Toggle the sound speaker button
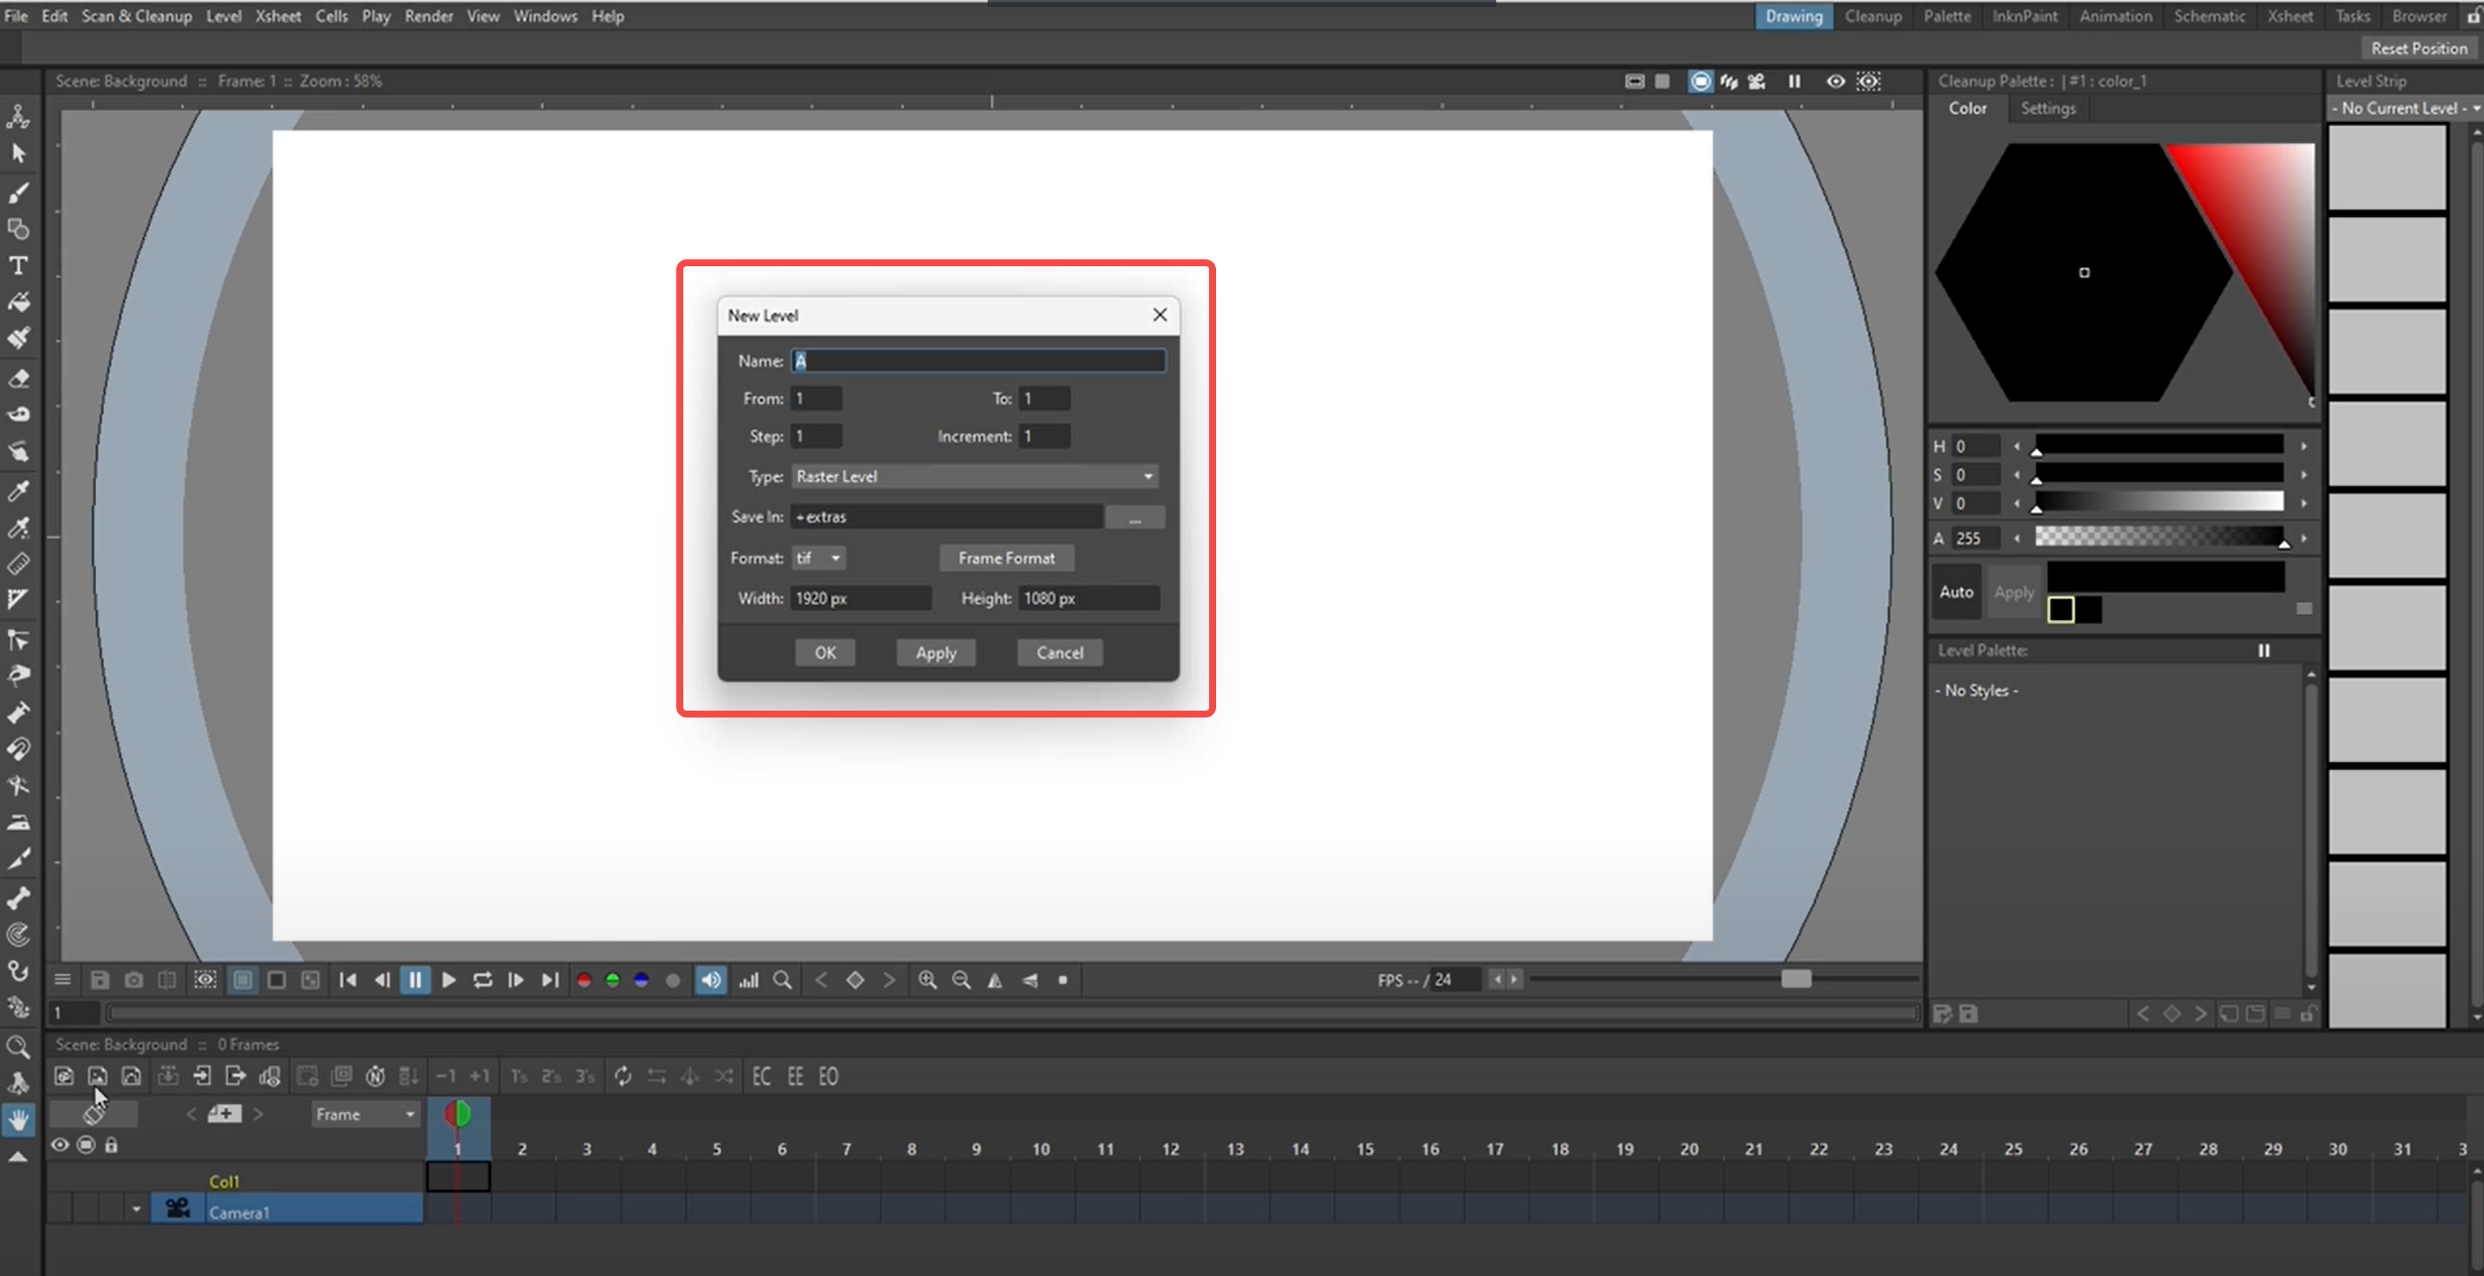Screen dimensions: 2484x1276 711,980
